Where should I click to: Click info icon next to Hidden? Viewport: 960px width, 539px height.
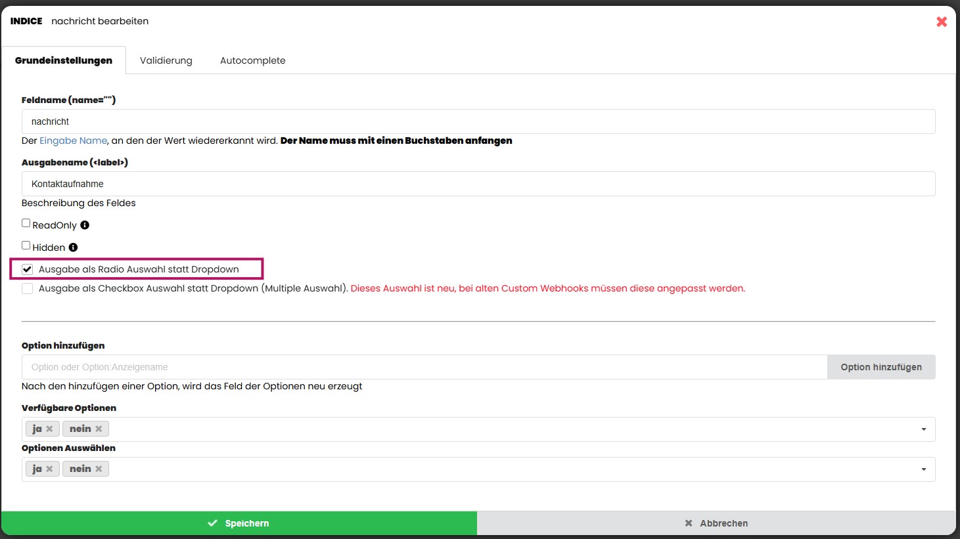[73, 248]
